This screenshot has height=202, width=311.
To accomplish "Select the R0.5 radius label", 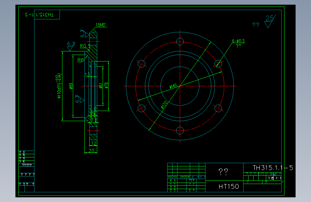I will pyautogui.click(x=85, y=46).
